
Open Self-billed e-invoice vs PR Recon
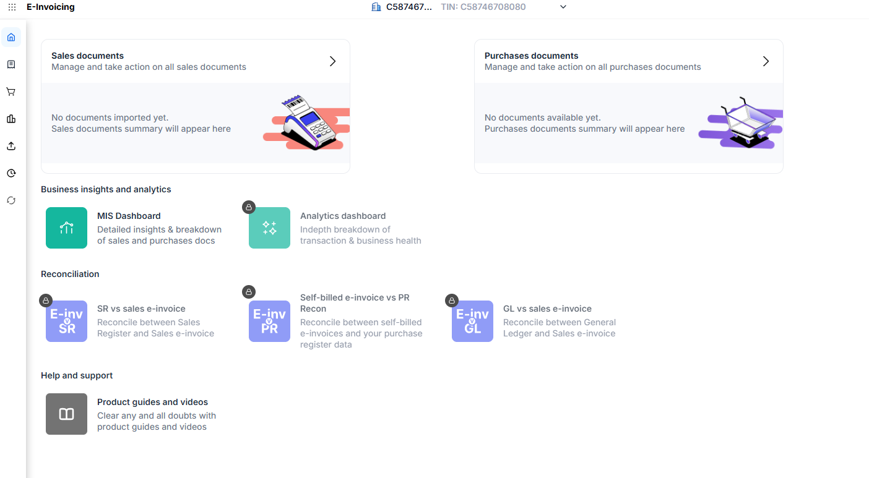[355, 303]
